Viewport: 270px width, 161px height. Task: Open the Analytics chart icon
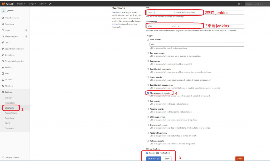[x=3, y=67]
